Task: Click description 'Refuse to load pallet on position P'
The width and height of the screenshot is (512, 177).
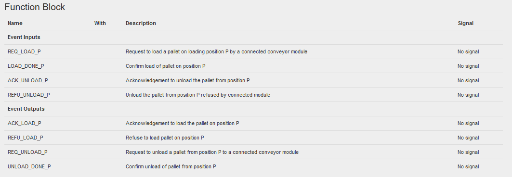Action: click(165, 138)
